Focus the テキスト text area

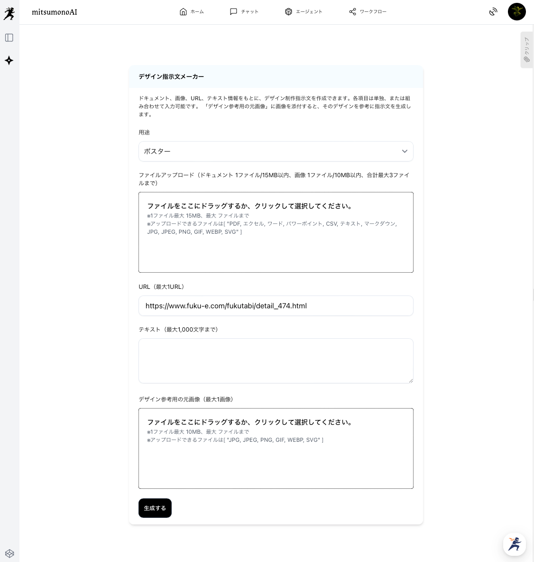[276, 361]
